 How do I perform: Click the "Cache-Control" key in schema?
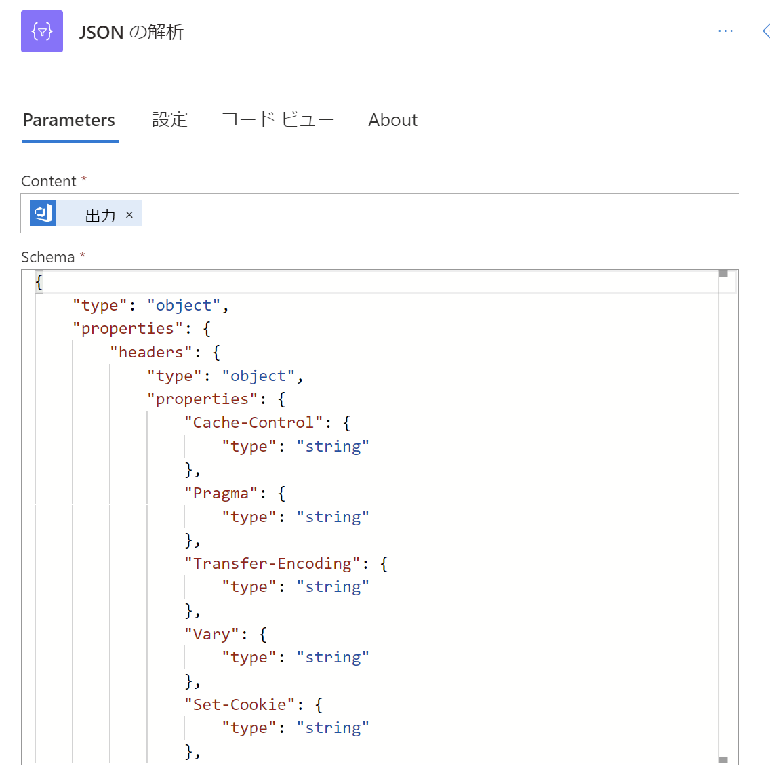(x=254, y=422)
